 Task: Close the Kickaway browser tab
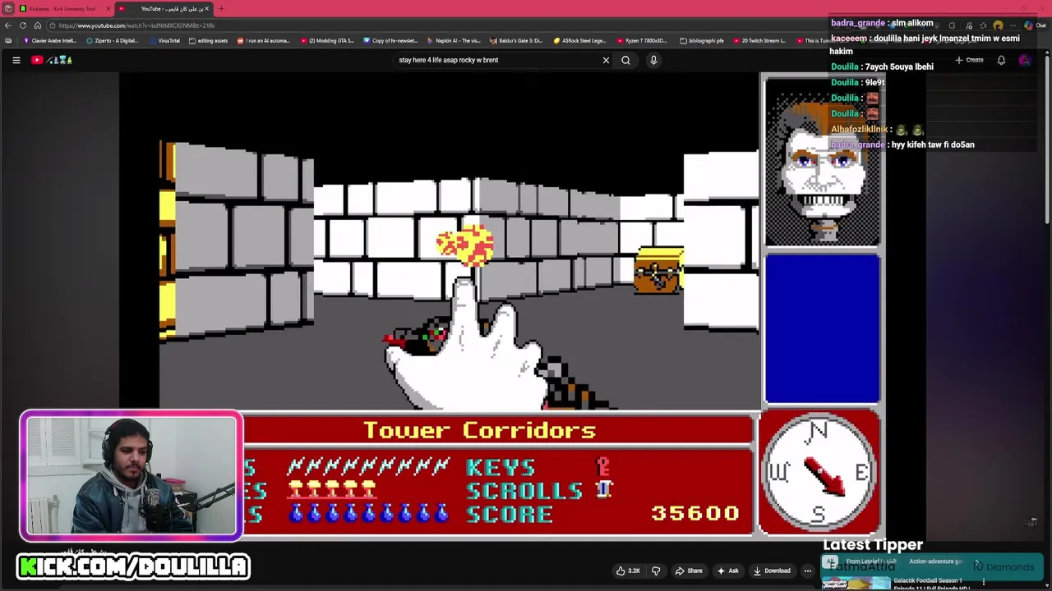click(x=108, y=8)
